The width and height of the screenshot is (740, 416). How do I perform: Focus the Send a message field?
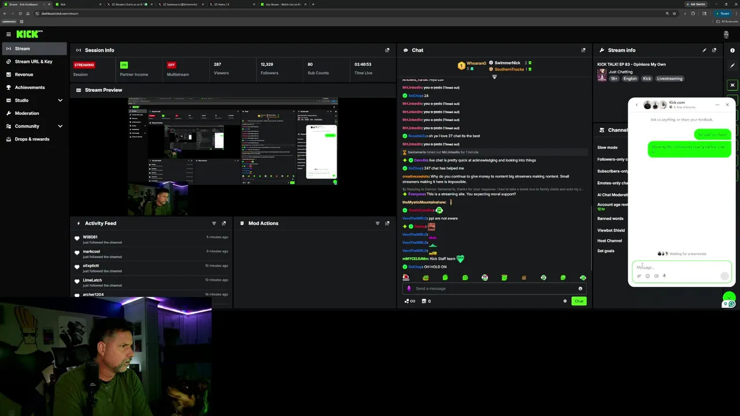494,288
